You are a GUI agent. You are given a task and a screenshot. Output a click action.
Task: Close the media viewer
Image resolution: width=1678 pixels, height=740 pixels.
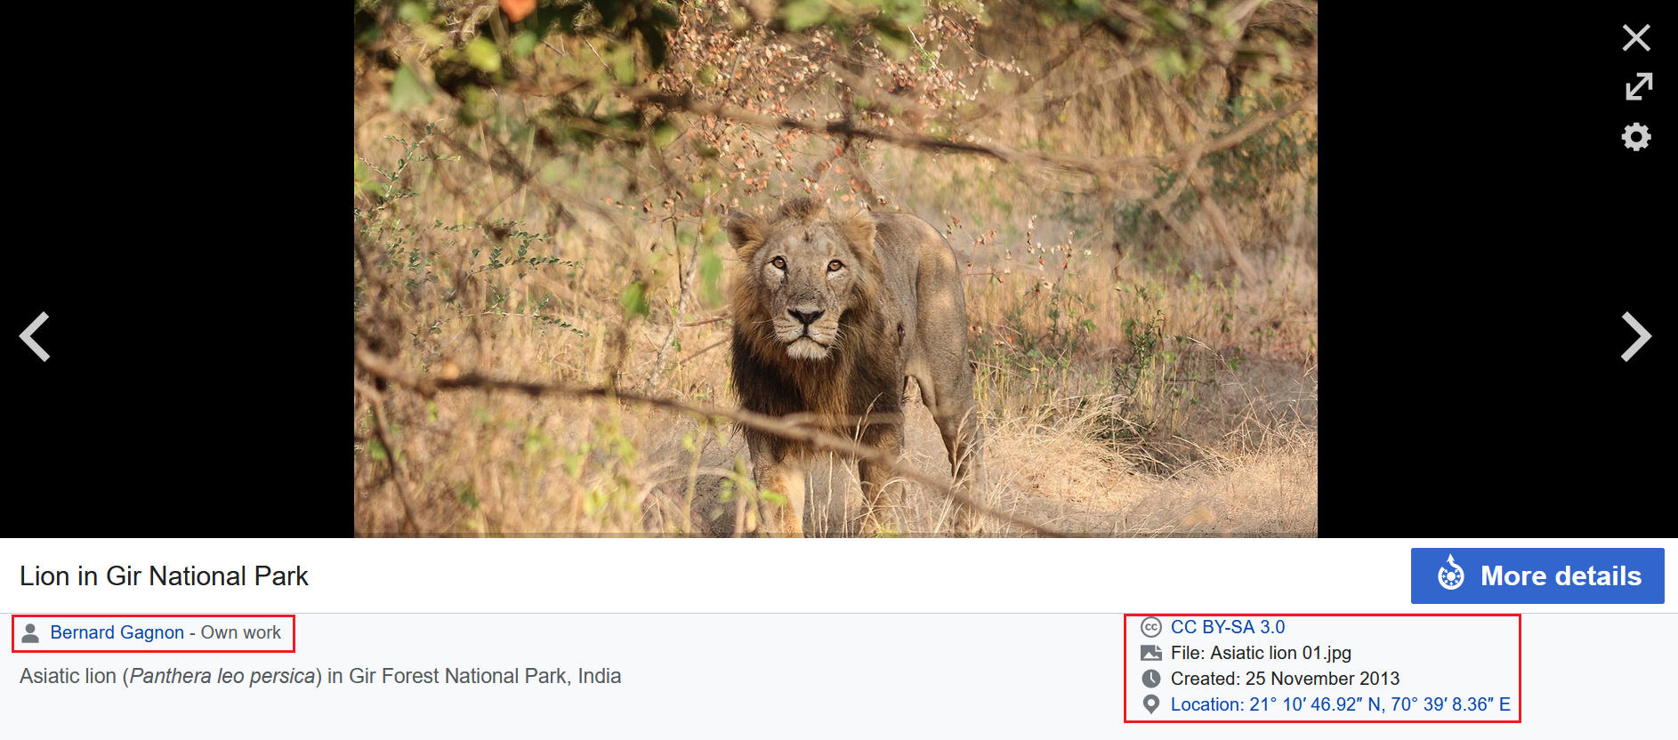(1635, 37)
